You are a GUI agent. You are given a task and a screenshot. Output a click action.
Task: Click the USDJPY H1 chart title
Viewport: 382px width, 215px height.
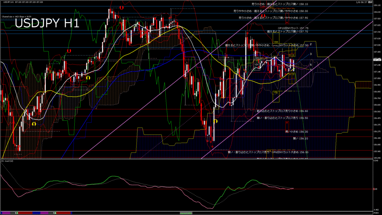(47, 24)
